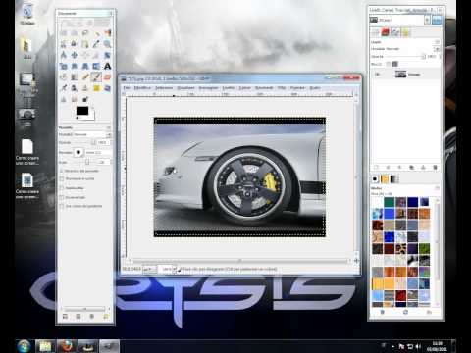Screen dimensions: 471x353
Task: Switch to the Channels tab in dock
Action: point(386,32)
